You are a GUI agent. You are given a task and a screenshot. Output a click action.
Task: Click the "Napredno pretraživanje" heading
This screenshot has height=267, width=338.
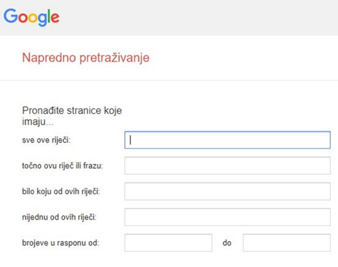point(86,58)
